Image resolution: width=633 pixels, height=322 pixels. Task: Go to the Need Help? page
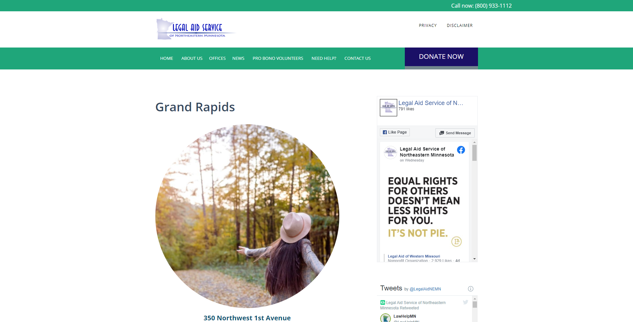coord(324,58)
